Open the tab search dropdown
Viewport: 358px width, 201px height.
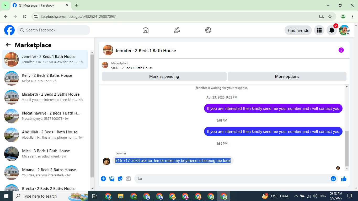click(5, 5)
